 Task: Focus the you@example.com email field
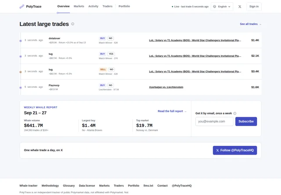click(214, 122)
